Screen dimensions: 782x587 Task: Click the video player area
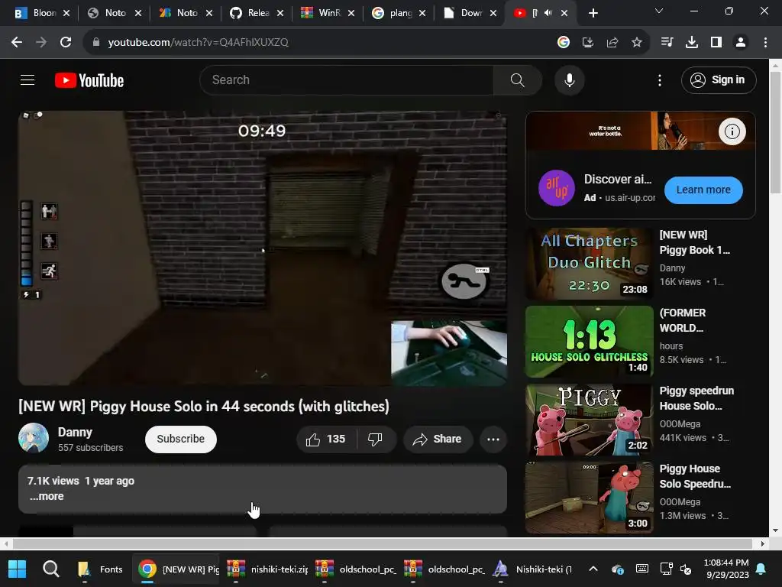(x=263, y=248)
